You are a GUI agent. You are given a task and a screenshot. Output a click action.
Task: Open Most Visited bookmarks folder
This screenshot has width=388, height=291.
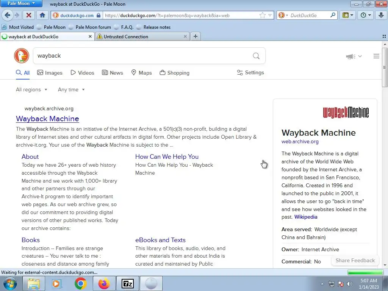pyautogui.click(x=17, y=27)
